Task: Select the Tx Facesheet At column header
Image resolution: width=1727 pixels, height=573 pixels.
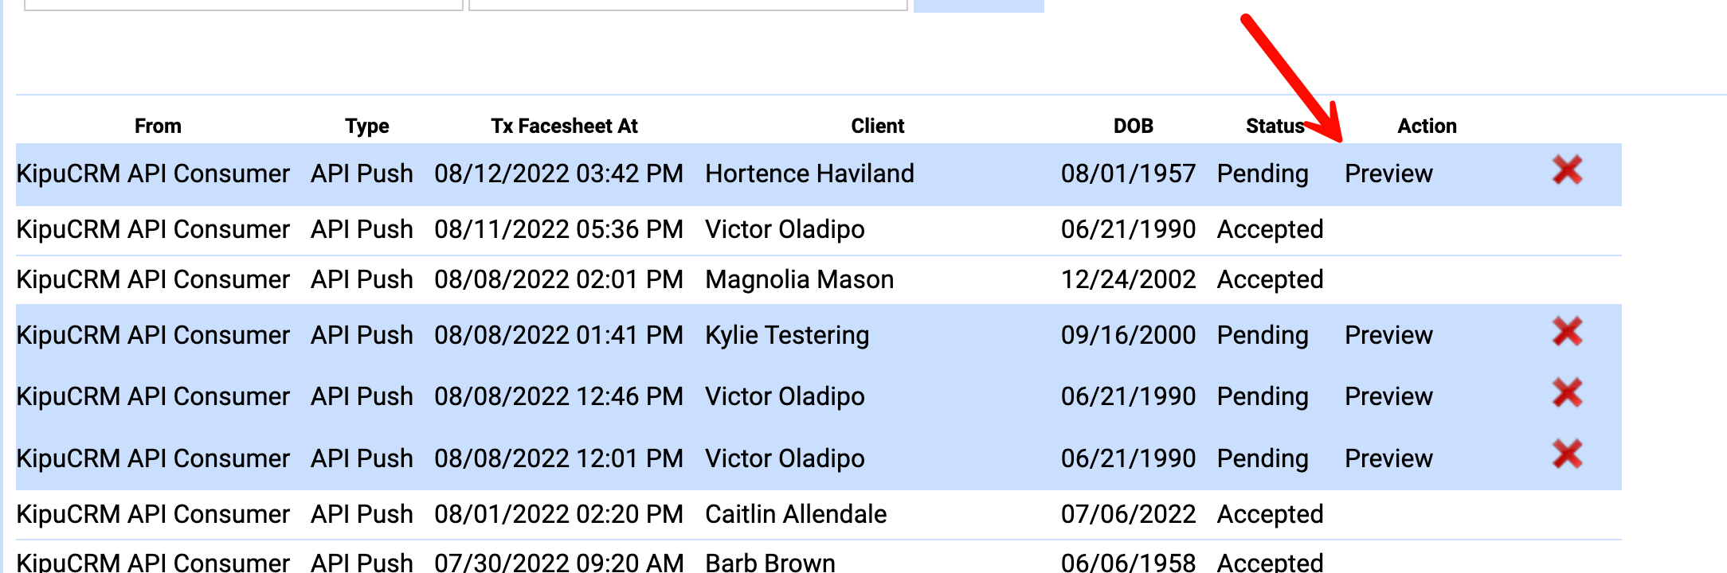Action: pyautogui.click(x=564, y=126)
